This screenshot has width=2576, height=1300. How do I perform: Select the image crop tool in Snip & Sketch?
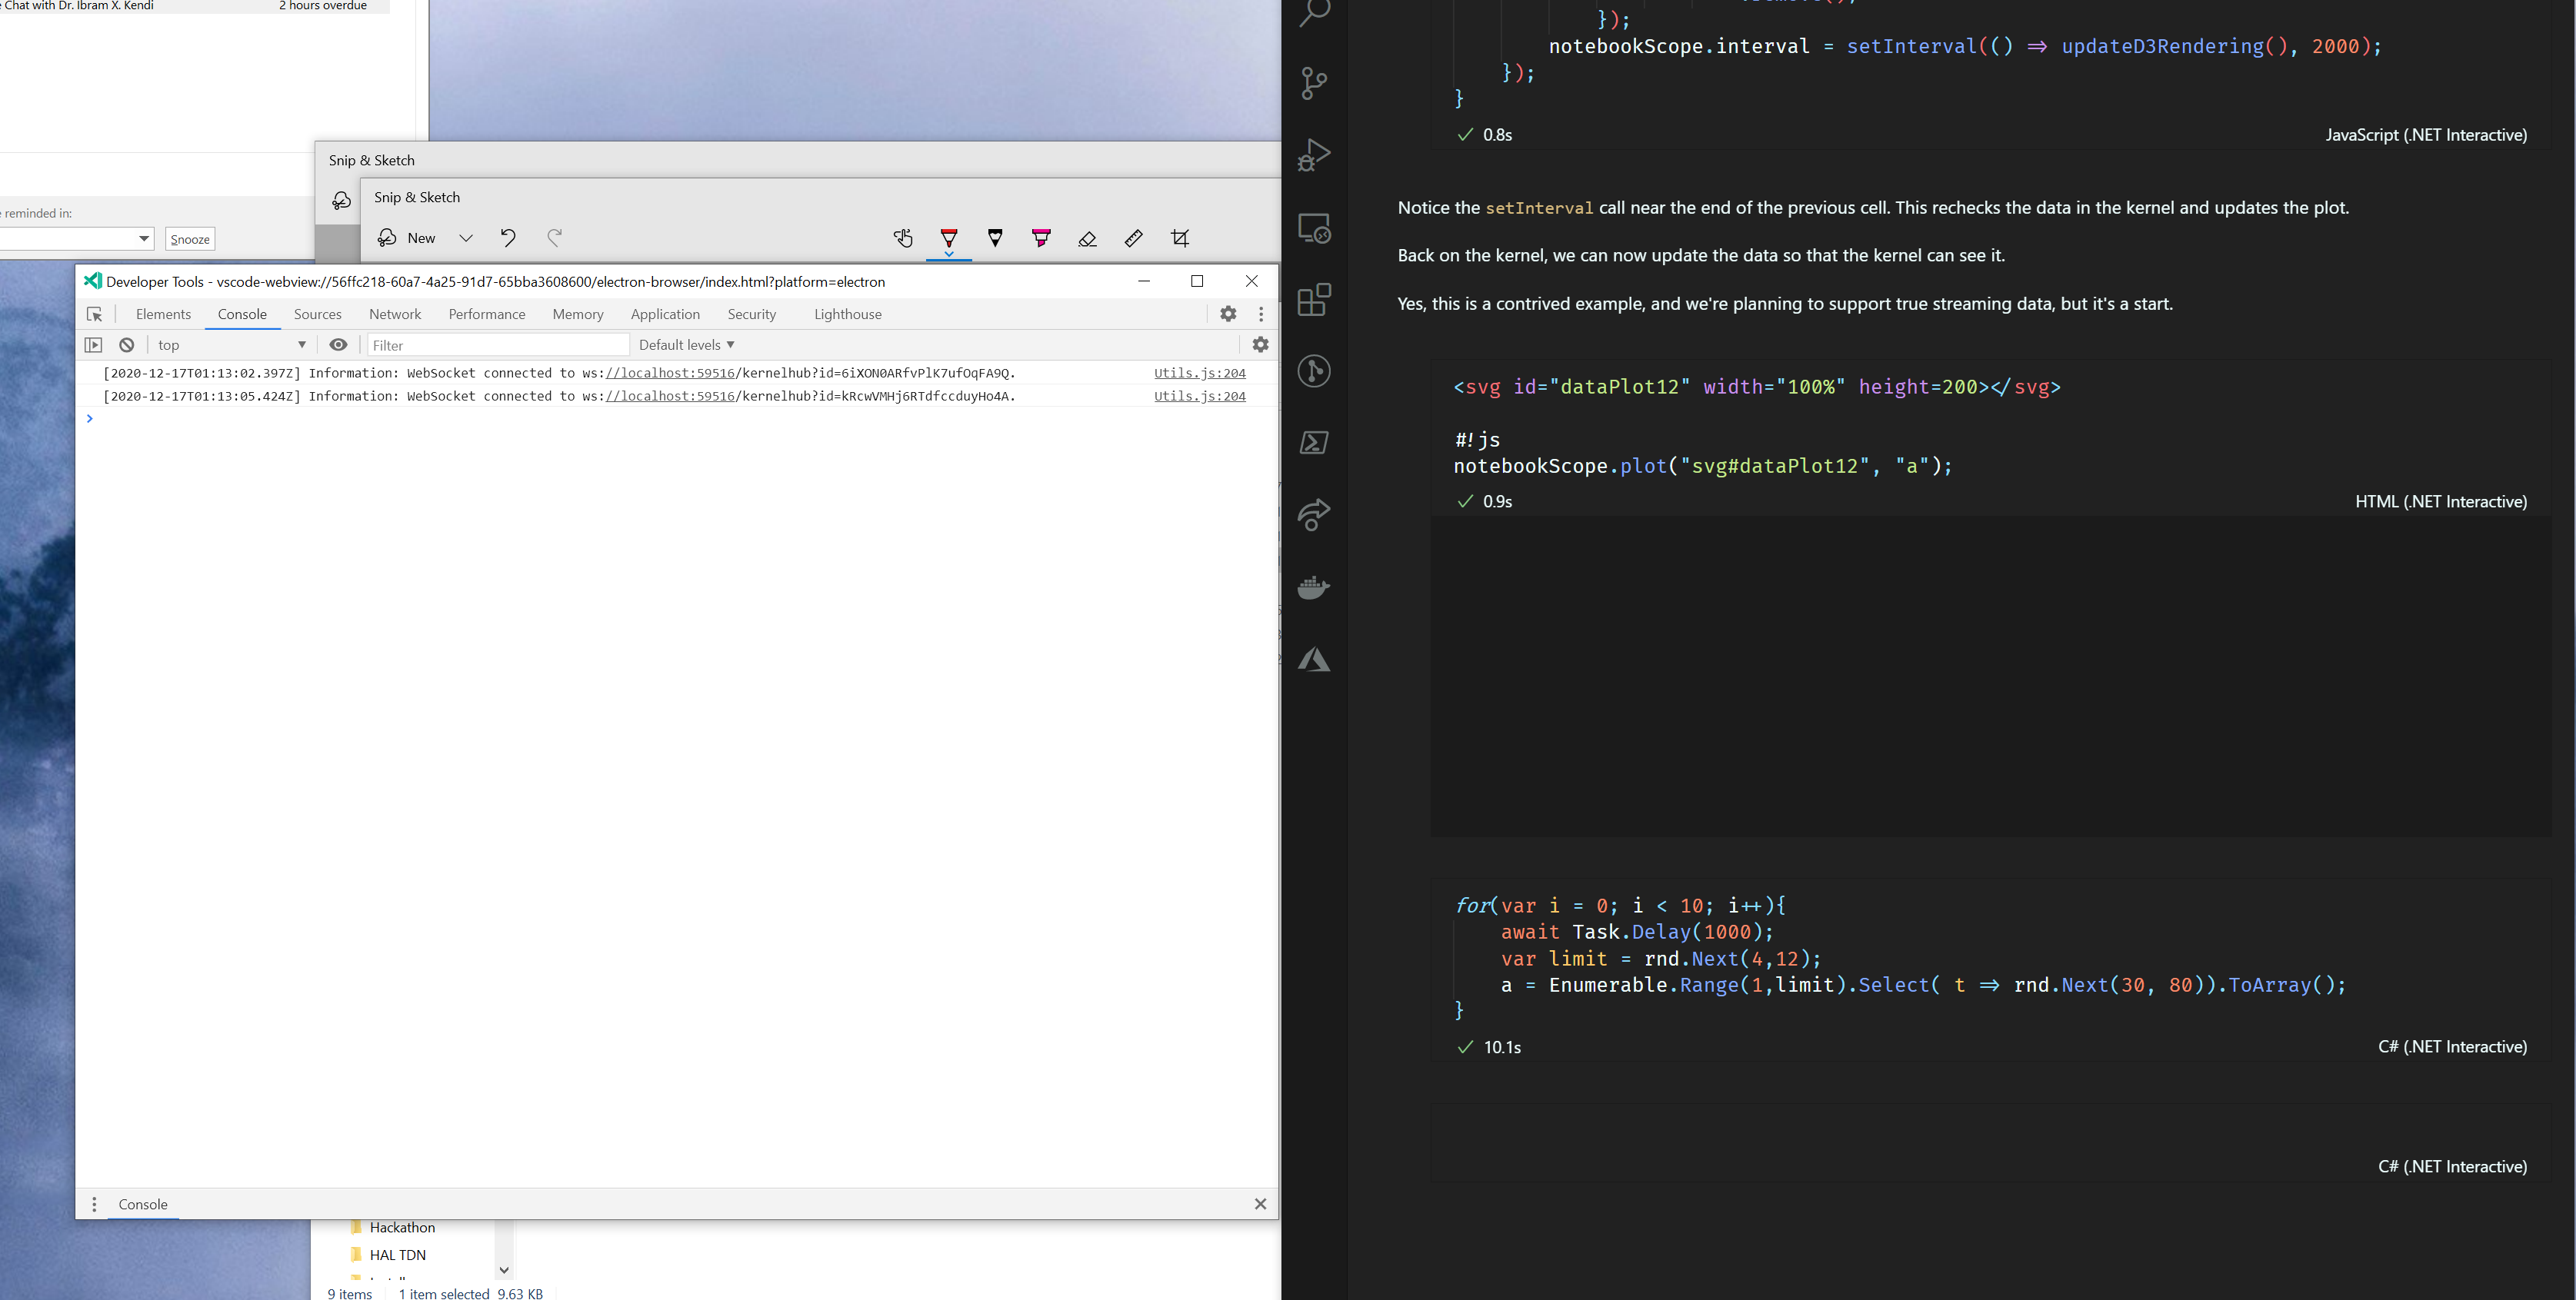pos(1180,238)
